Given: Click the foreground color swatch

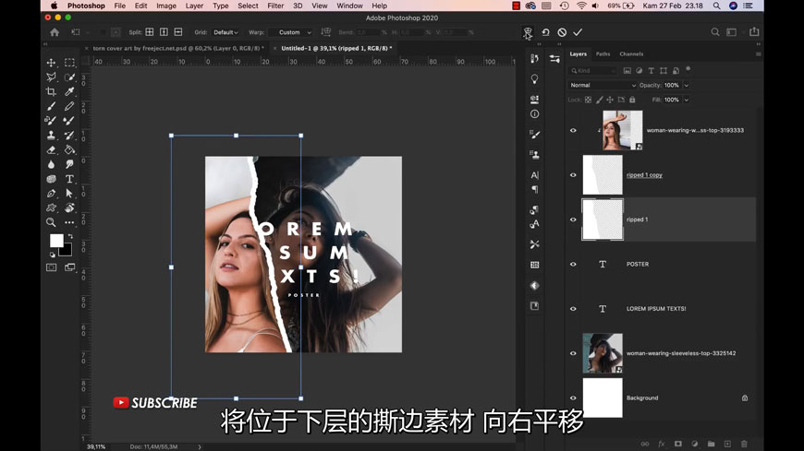Looking at the screenshot, I should 56,241.
